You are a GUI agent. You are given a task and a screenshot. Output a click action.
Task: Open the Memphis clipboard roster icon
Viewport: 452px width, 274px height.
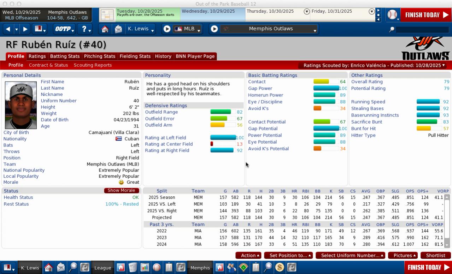[x=256, y=268]
